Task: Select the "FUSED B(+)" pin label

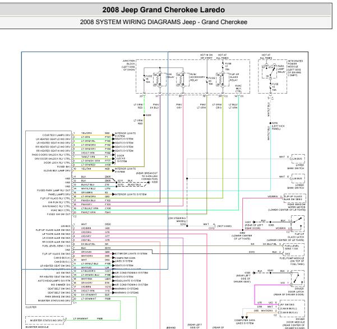Action: tap(63, 166)
